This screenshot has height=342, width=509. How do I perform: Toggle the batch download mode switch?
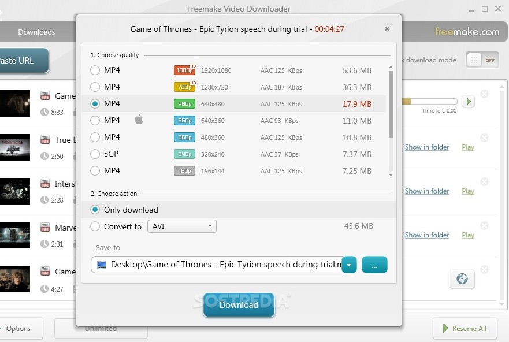click(x=482, y=60)
